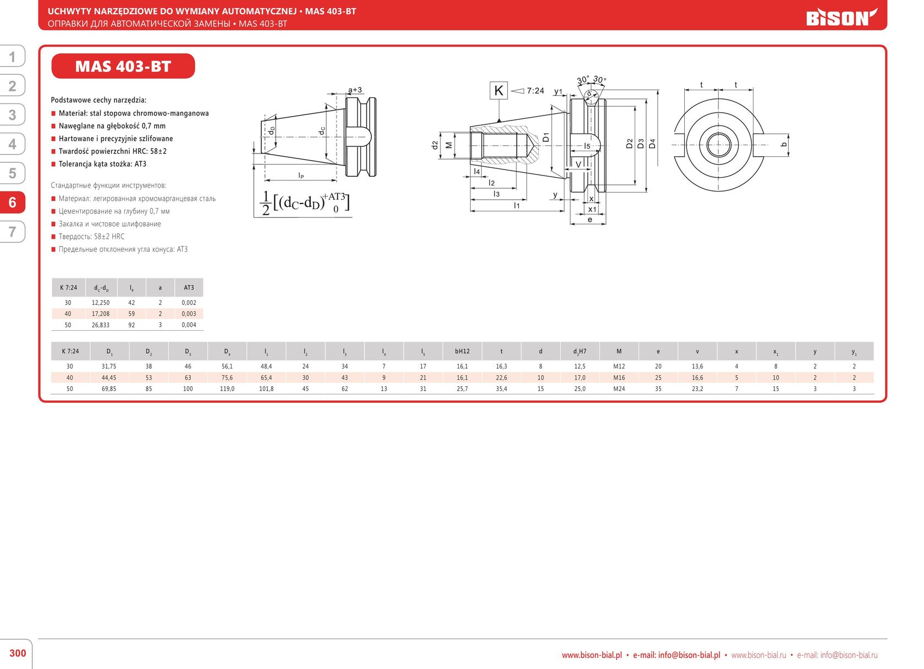Click the bH12 value 25,7
The image size is (924, 669).
click(x=463, y=389)
